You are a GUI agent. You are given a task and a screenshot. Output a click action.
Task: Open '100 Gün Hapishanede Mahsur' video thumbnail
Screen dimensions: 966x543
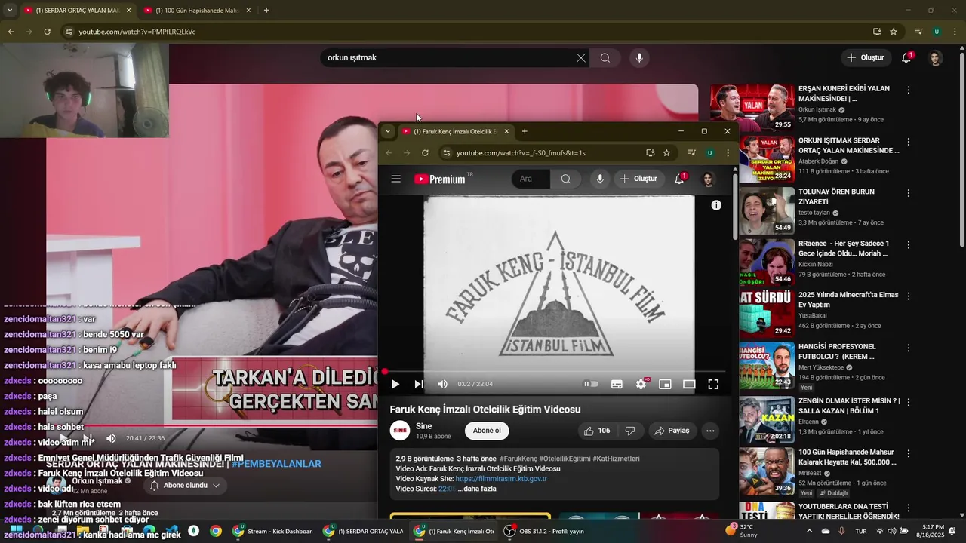click(766, 471)
